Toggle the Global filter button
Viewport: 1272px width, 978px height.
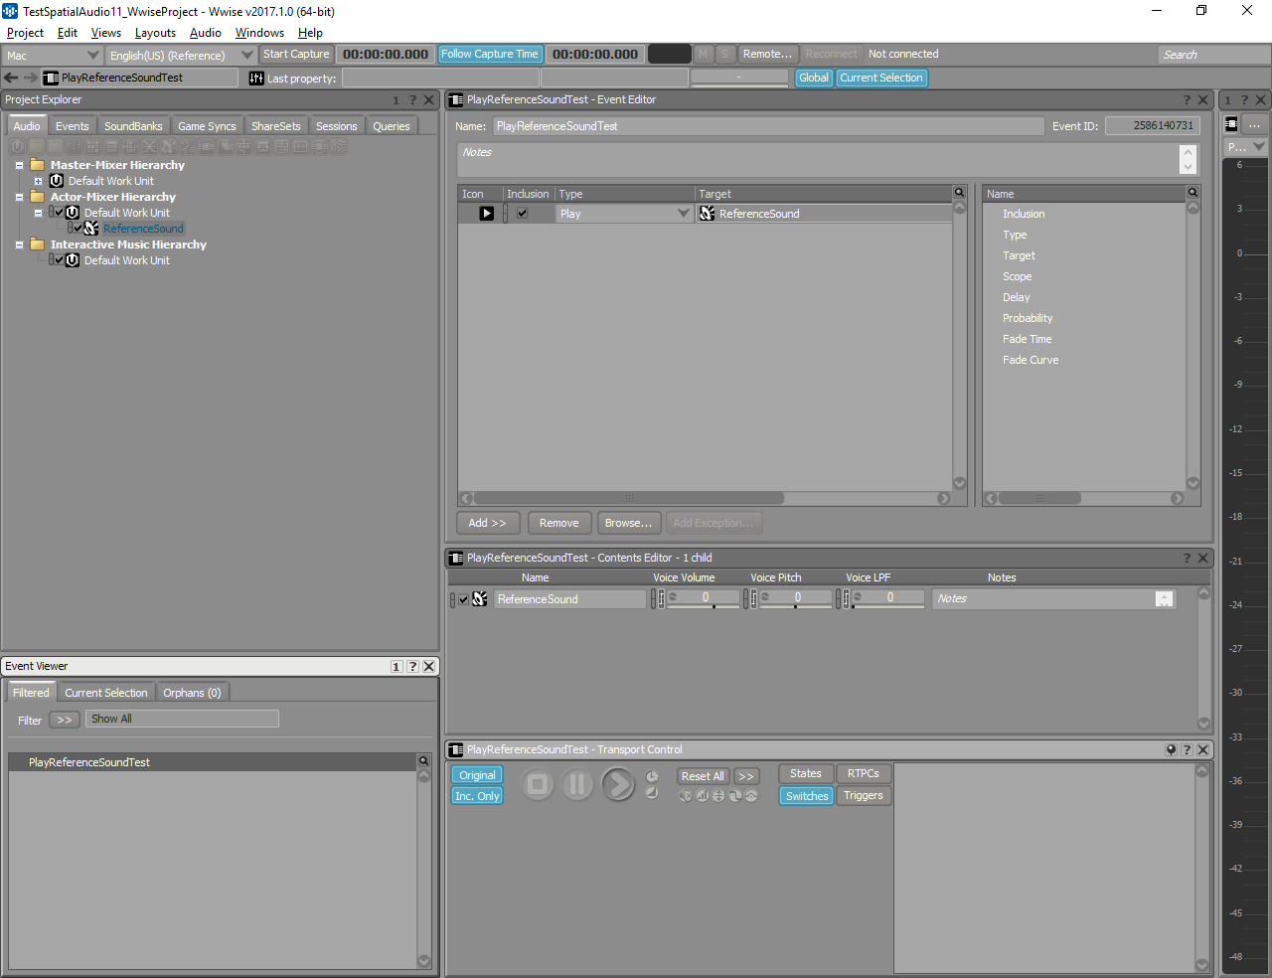[814, 78]
